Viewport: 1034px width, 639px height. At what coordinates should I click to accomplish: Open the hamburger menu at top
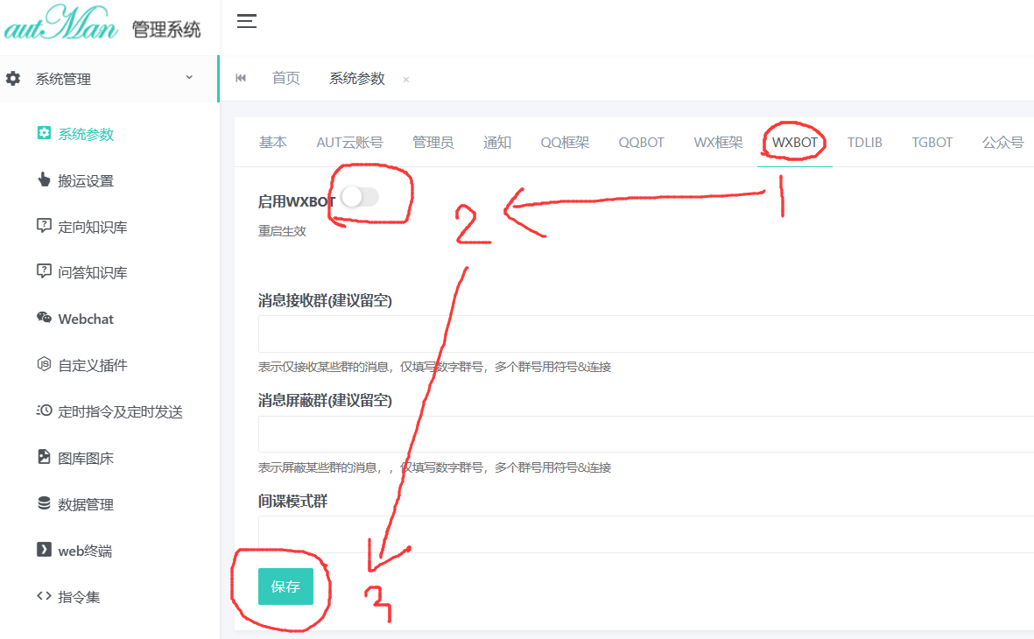tap(247, 22)
